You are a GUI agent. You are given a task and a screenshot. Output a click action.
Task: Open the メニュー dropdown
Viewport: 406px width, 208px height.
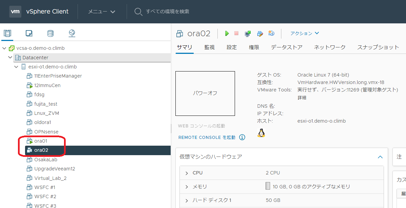102,12
